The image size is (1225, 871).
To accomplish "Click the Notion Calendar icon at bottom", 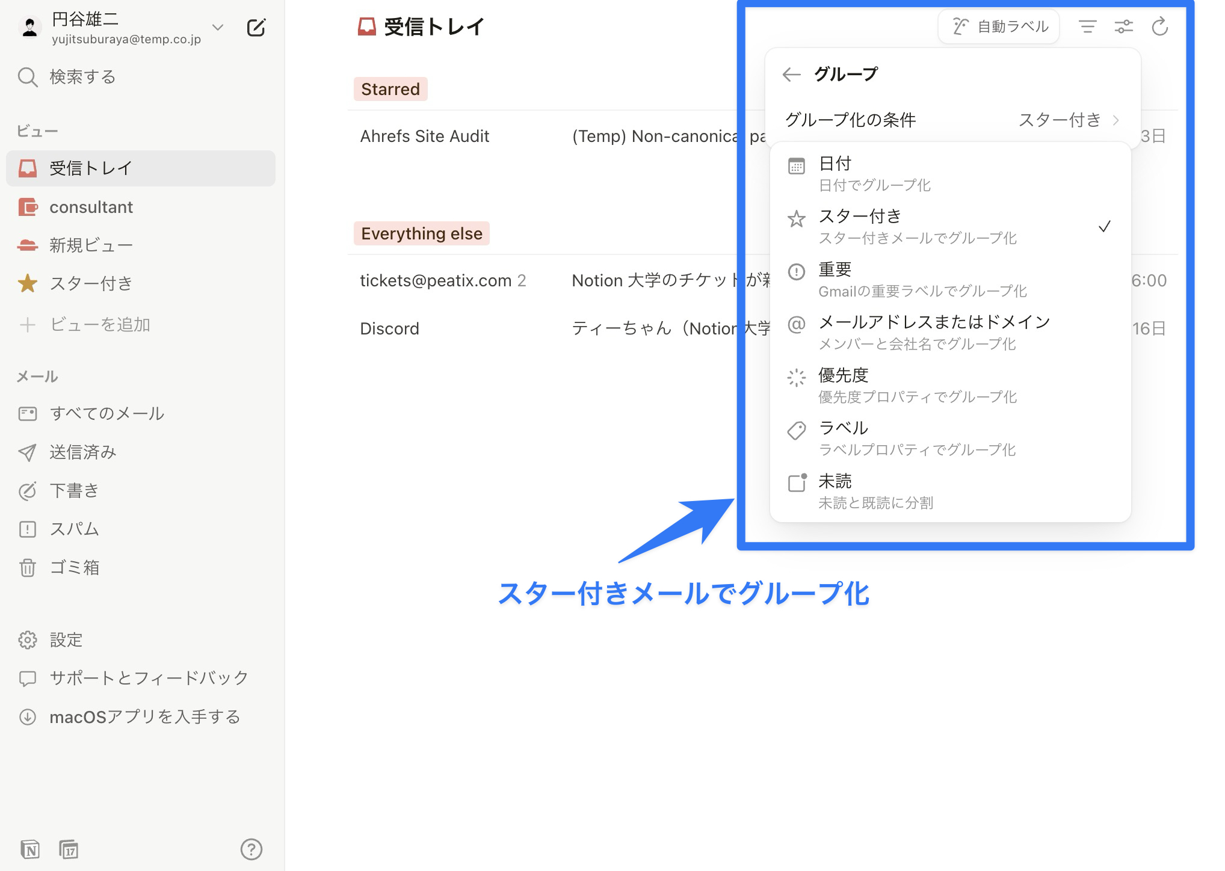I will (x=69, y=849).
